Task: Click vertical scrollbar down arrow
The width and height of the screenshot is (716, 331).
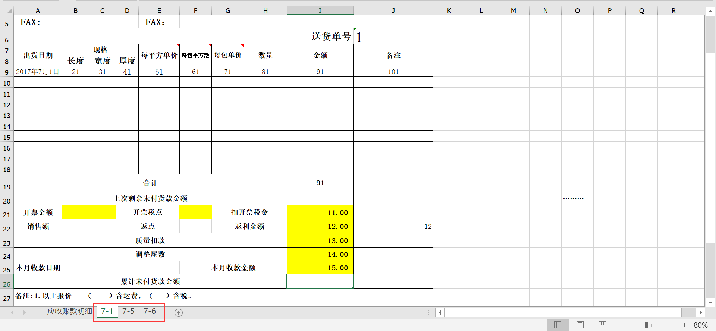Action: click(x=710, y=302)
